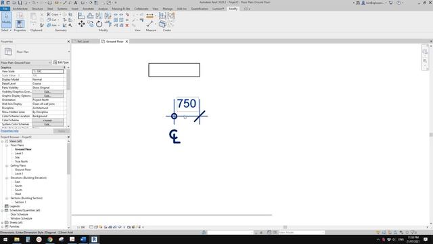Viewport: 433px width, 244px height.
Task: Open the 1:100 view scale selector
Action: [x=81, y=227]
